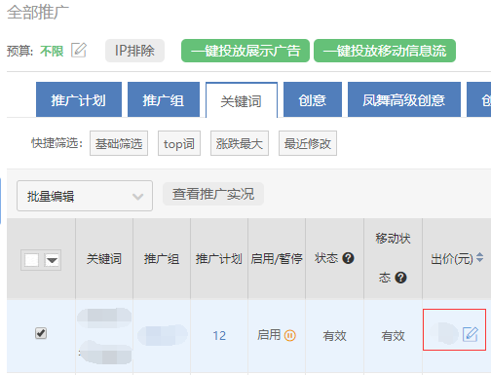Open plan link 12 in the row
This screenshot has height=375, width=491.
pyautogui.click(x=219, y=336)
